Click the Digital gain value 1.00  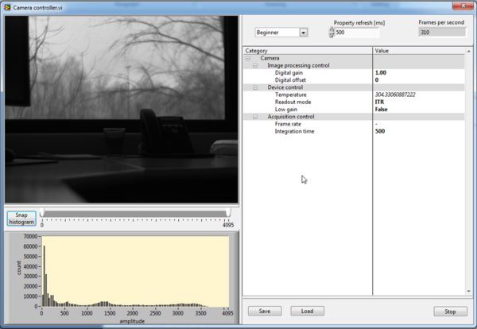click(381, 72)
